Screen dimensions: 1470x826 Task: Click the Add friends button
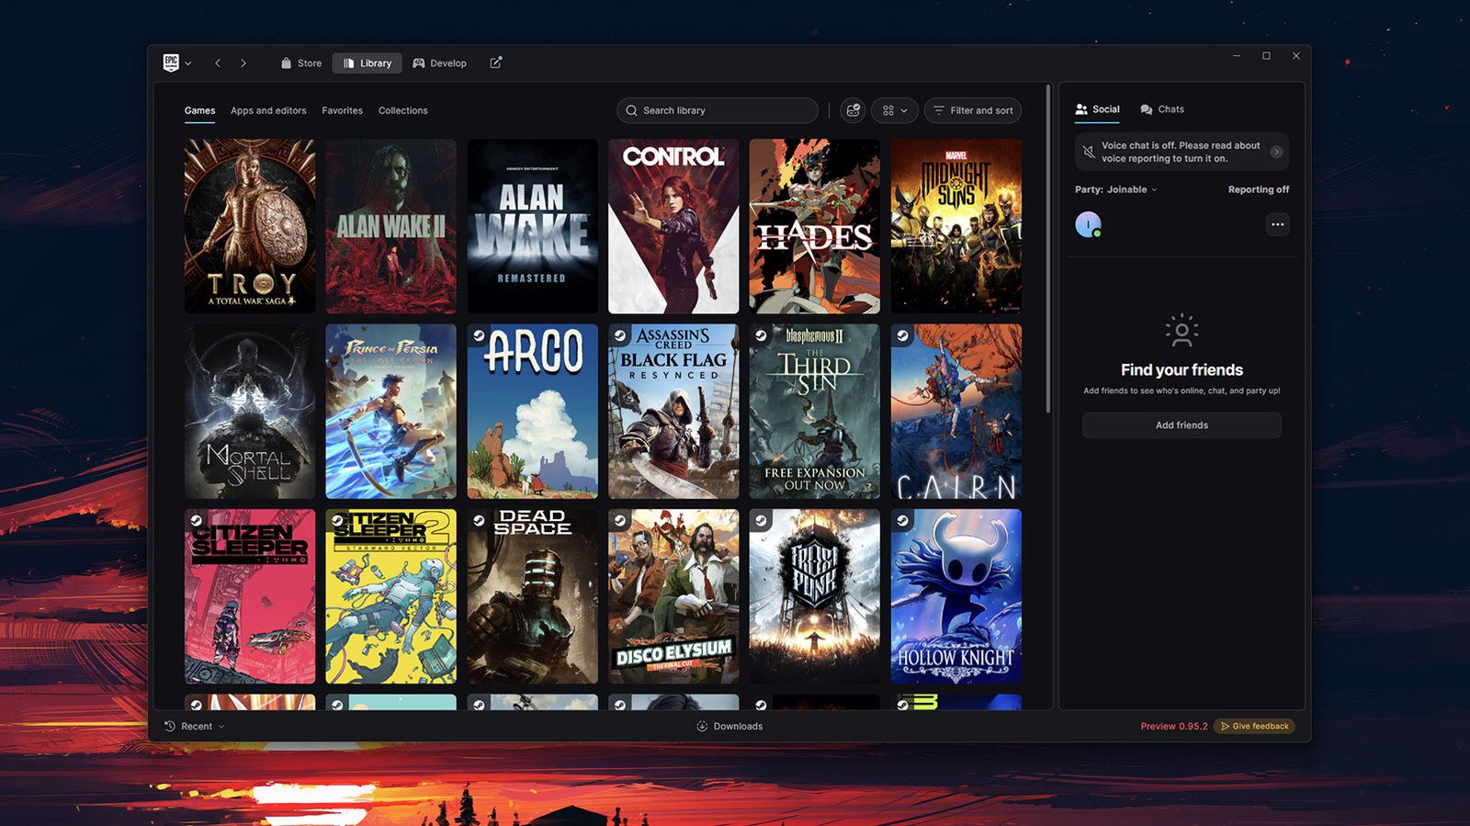[x=1182, y=425]
